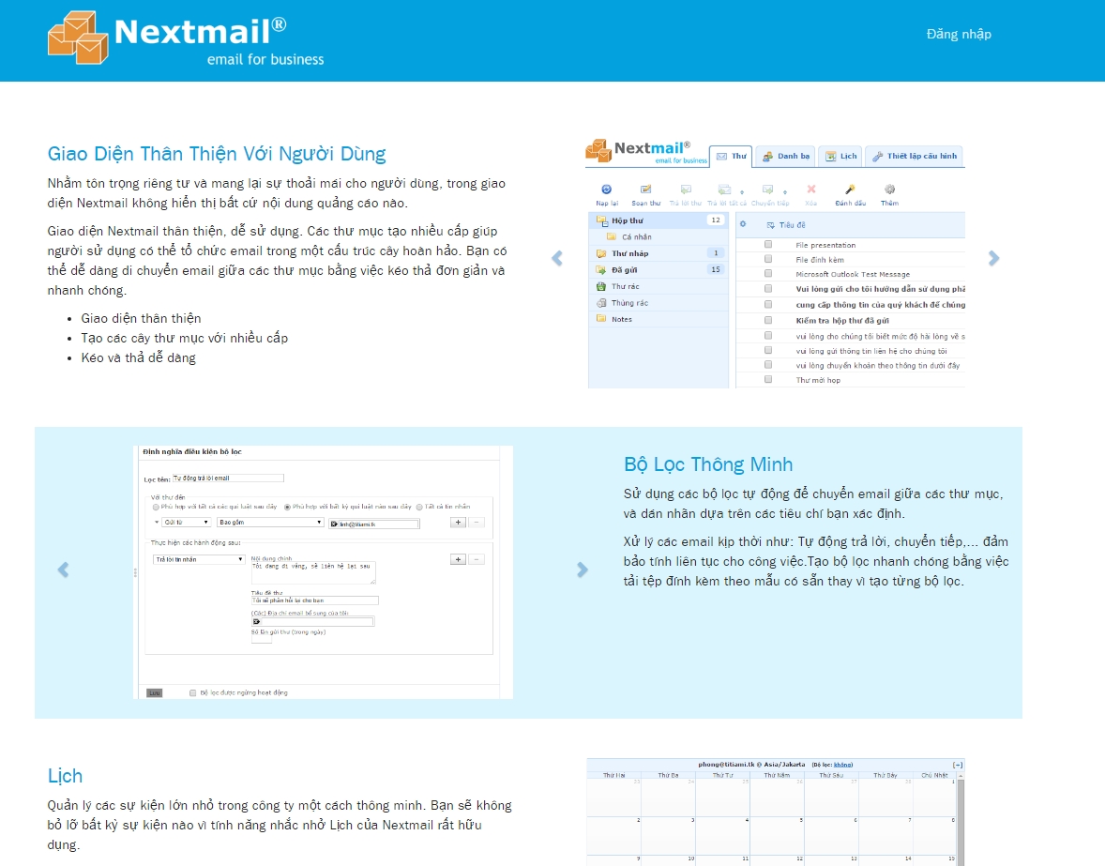Screen dimensions: 1105x866
Task: Open the Thùng rác trash folder
Action: [x=658, y=303]
